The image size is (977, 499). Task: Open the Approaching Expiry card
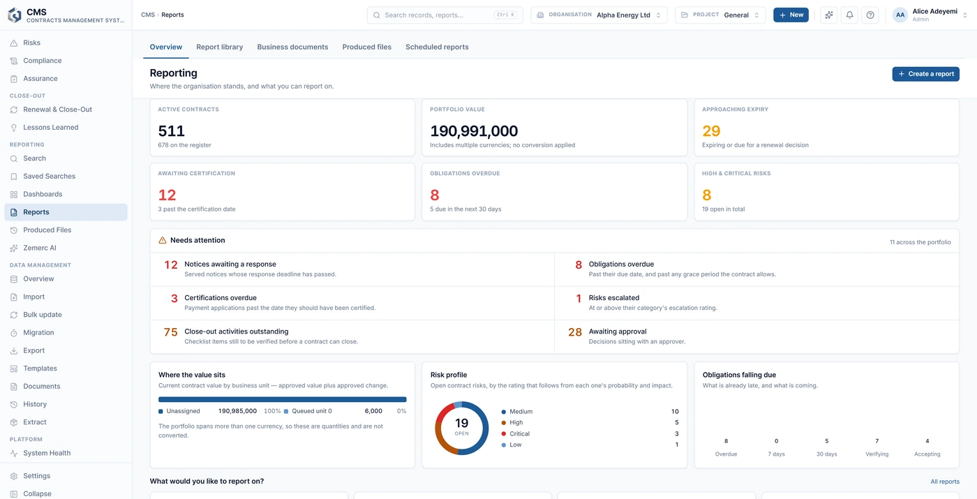[x=827, y=127]
